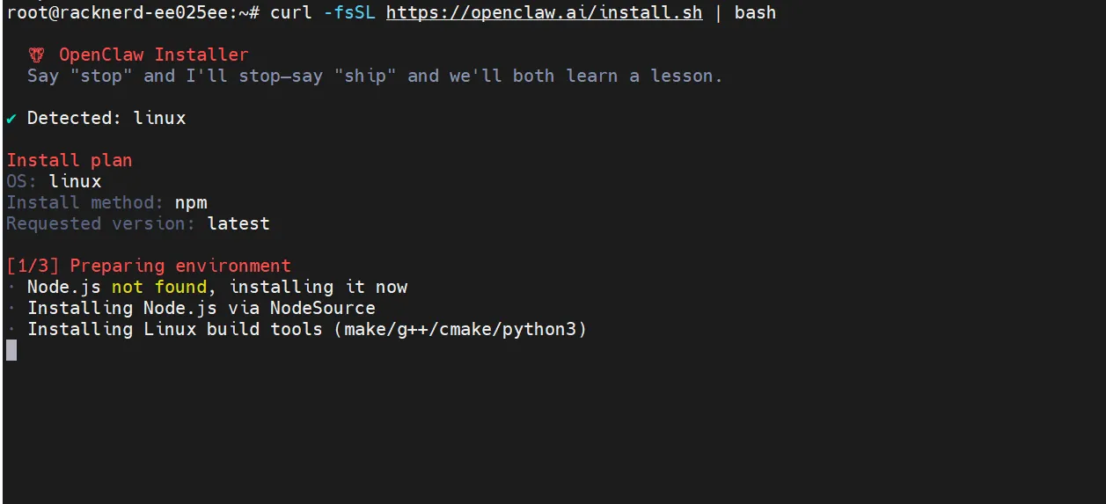The height and width of the screenshot is (504, 1106).
Task: Click "Installing Node.js via NodeSource" line
Action: (x=201, y=308)
